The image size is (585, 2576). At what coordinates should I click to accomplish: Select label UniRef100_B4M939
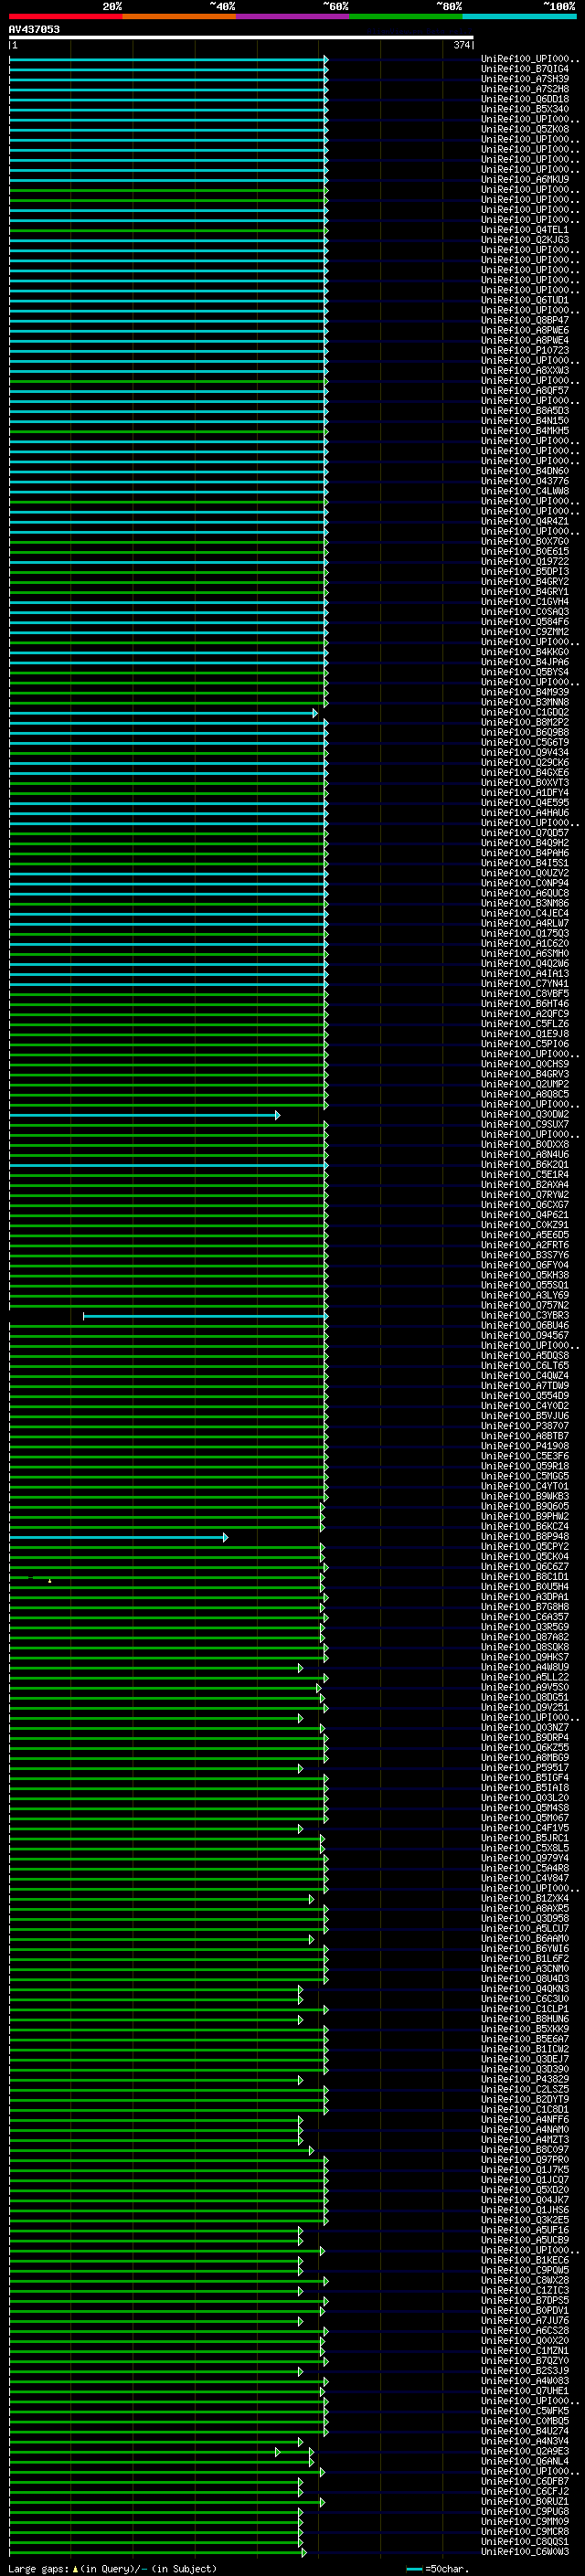coord(524,692)
